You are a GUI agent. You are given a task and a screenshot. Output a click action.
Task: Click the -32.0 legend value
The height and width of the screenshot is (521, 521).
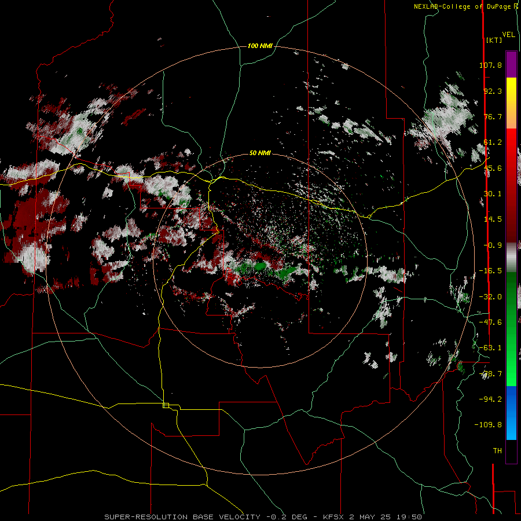490,297
